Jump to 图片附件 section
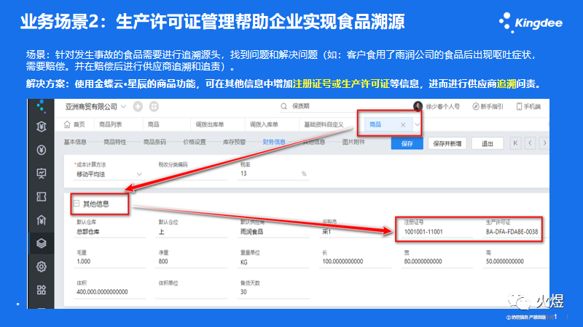This screenshot has width=583, height=327. coord(353,142)
